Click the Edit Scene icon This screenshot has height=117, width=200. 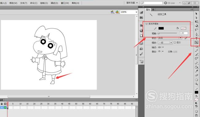pyautogui.click(x=112, y=12)
